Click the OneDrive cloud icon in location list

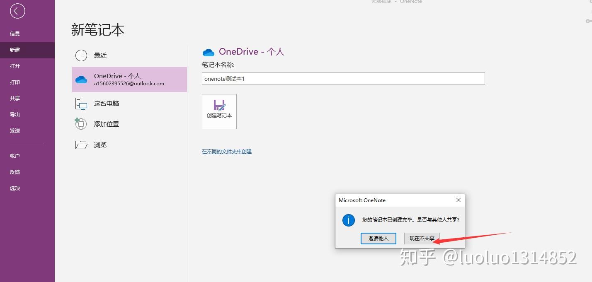(x=81, y=80)
